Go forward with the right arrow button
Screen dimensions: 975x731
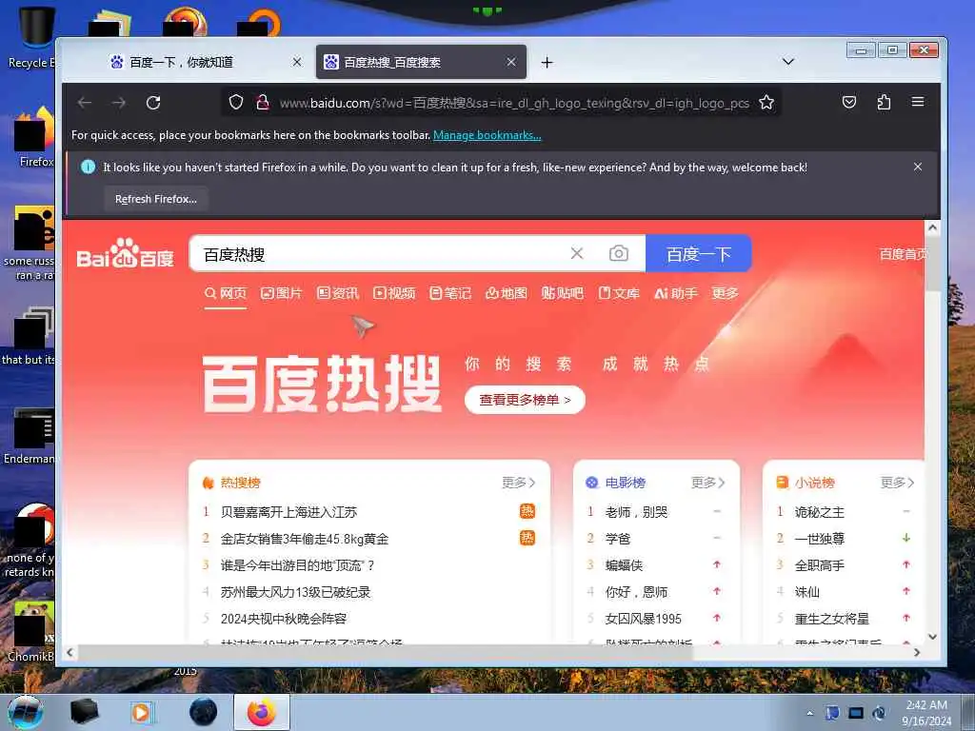119,103
